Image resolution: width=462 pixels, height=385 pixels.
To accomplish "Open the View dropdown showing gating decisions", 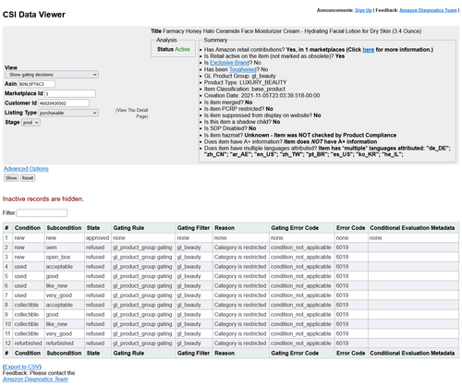I will click(x=52, y=75).
